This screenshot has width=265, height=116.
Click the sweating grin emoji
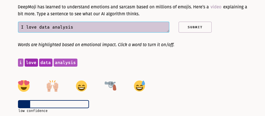(x=139, y=86)
